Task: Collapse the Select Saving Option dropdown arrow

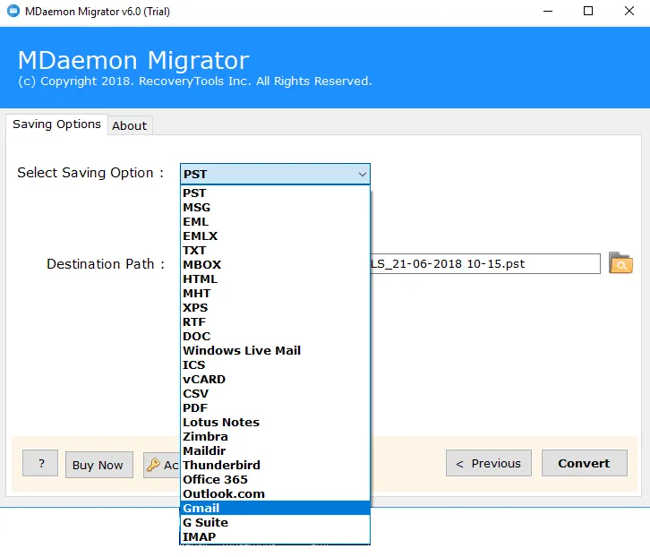Action: click(x=362, y=175)
